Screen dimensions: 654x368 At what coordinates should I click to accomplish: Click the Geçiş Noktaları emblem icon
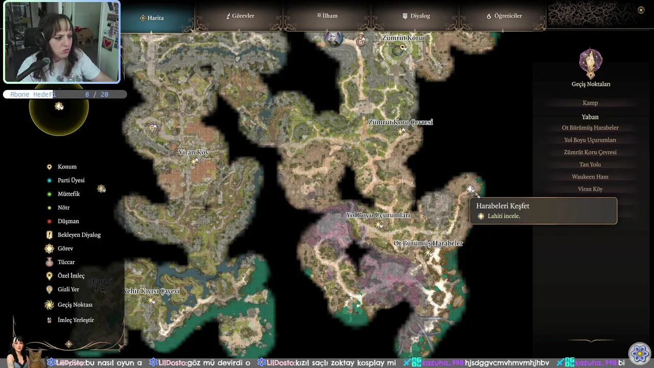(x=591, y=62)
